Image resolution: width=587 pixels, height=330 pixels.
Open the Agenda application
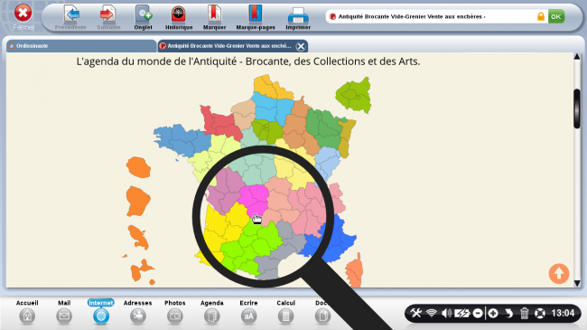pos(212,312)
